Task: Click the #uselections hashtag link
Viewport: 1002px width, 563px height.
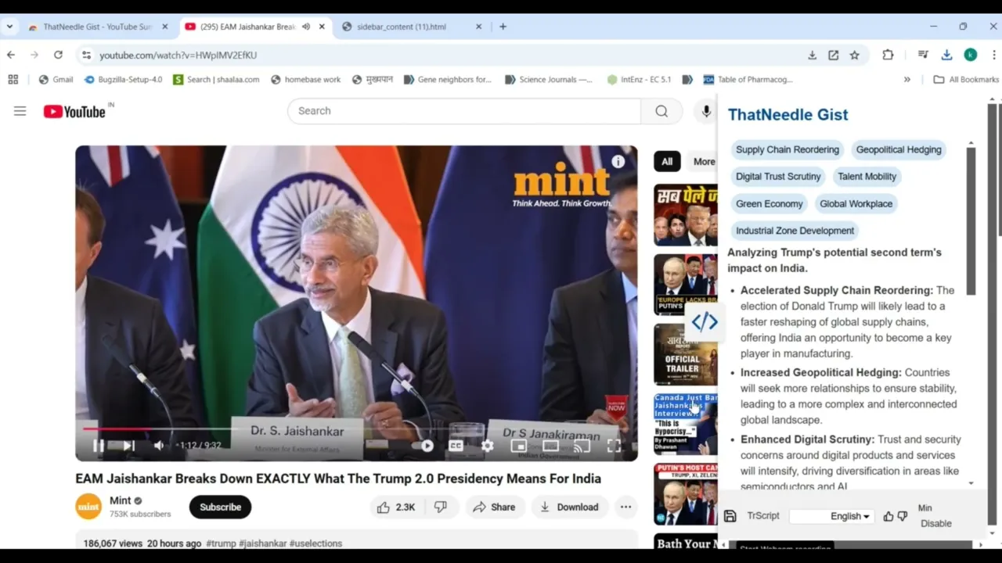Action: 315,543
